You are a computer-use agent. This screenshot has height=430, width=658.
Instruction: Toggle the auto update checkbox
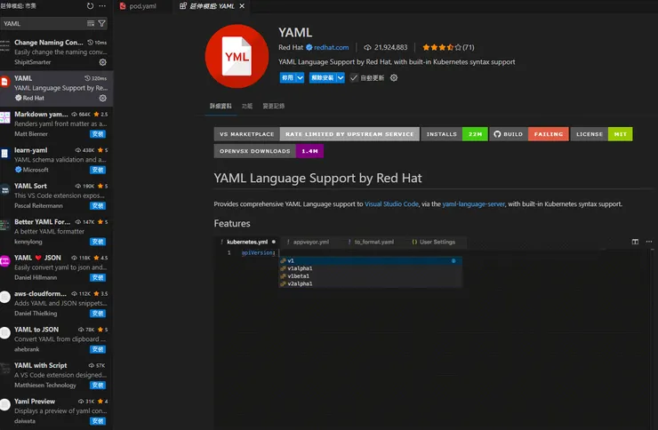[x=354, y=77]
